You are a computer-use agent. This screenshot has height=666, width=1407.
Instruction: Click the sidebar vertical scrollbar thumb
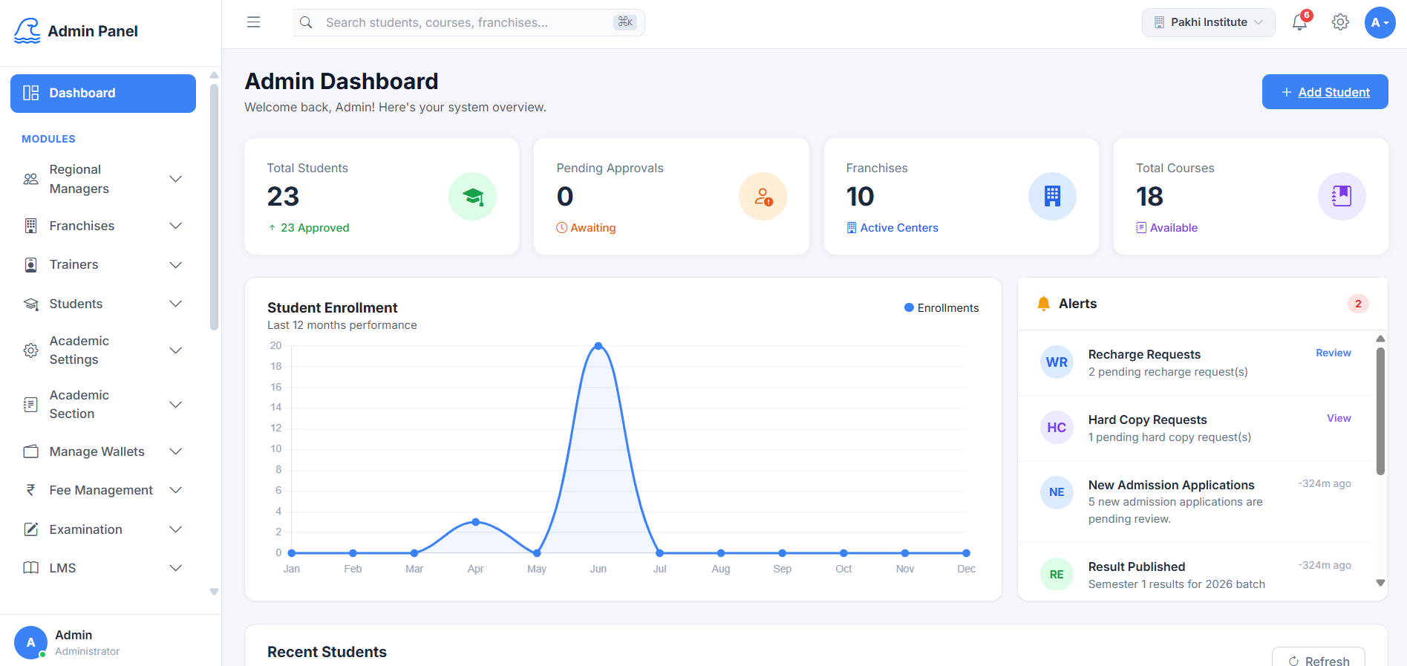214,206
